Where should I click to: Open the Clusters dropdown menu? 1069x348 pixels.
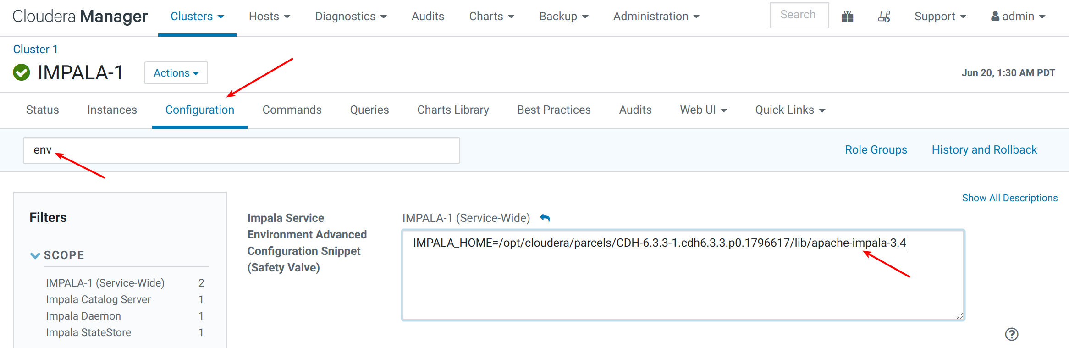coord(197,17)
